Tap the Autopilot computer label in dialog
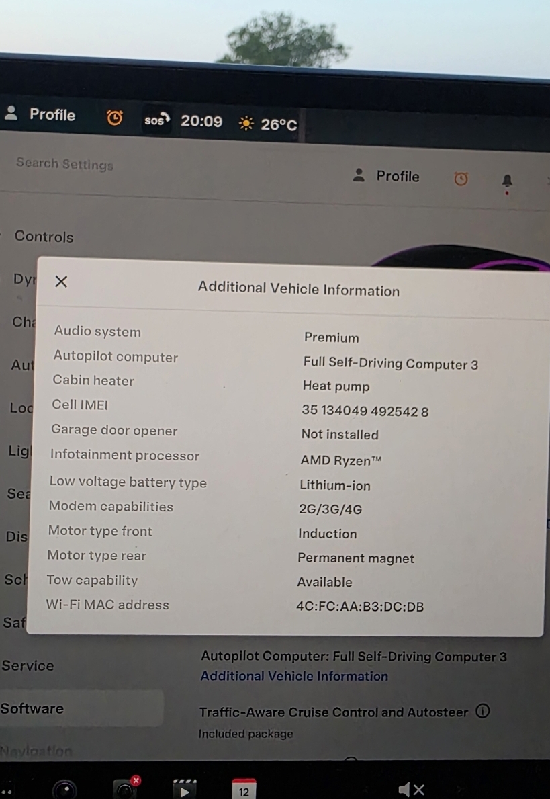Viewport: 550px width, 799px height. point(116,356)
